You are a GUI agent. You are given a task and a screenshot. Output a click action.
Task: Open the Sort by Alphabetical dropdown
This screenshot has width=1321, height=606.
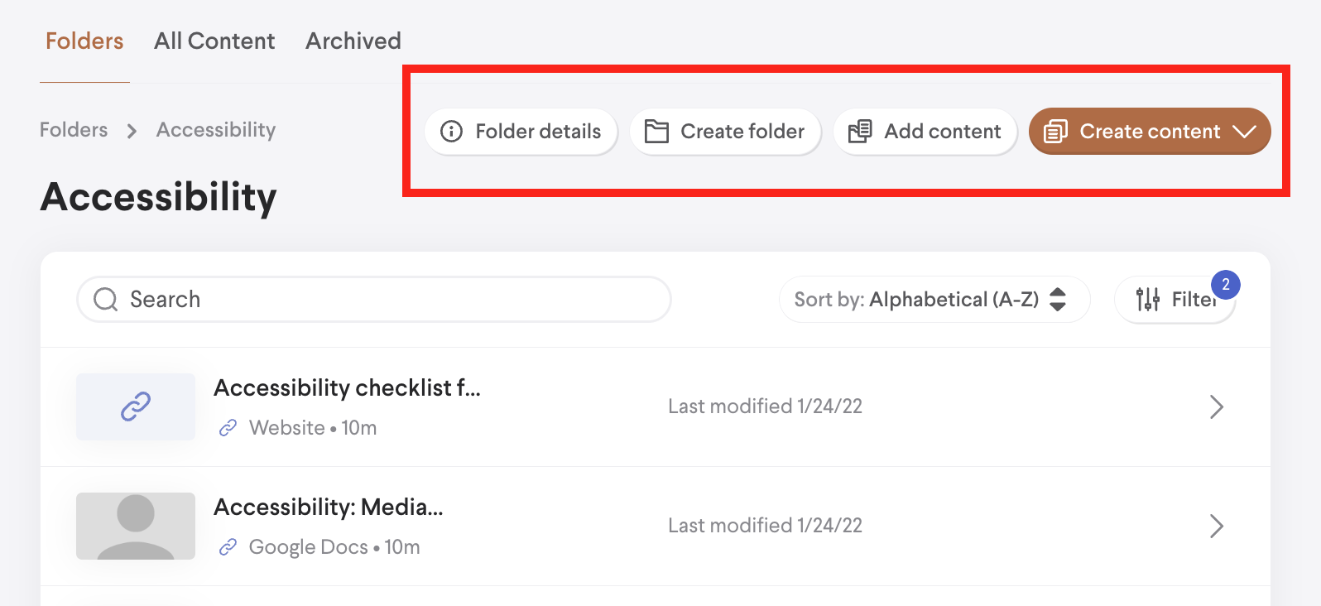point(934,299)
